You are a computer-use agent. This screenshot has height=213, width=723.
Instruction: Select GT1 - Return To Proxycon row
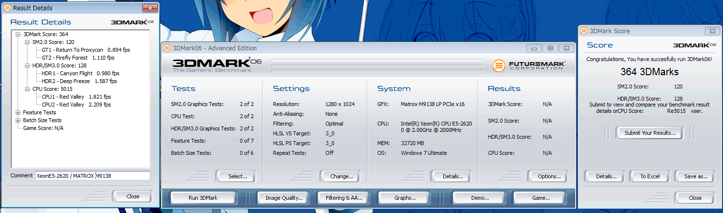(86, 50)
